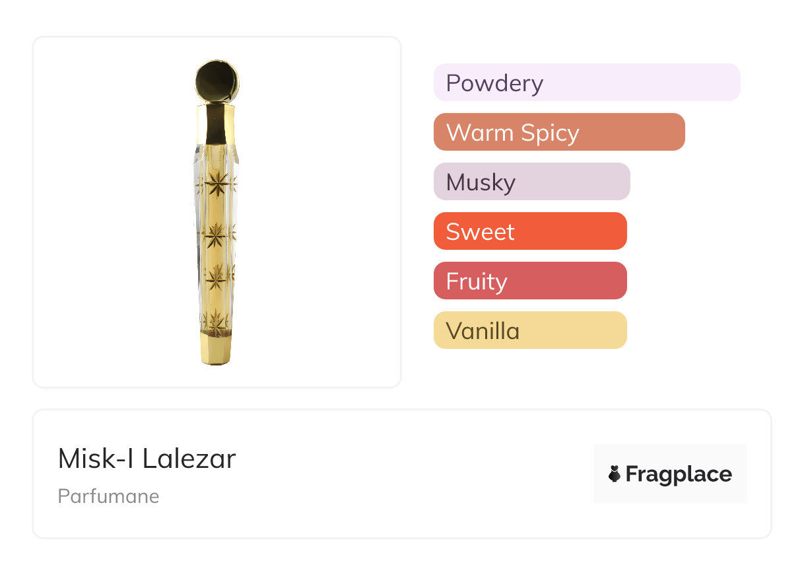804x571 pixels.
Task: Select the Warm Spicy accord bar
Action: [558, 132]
